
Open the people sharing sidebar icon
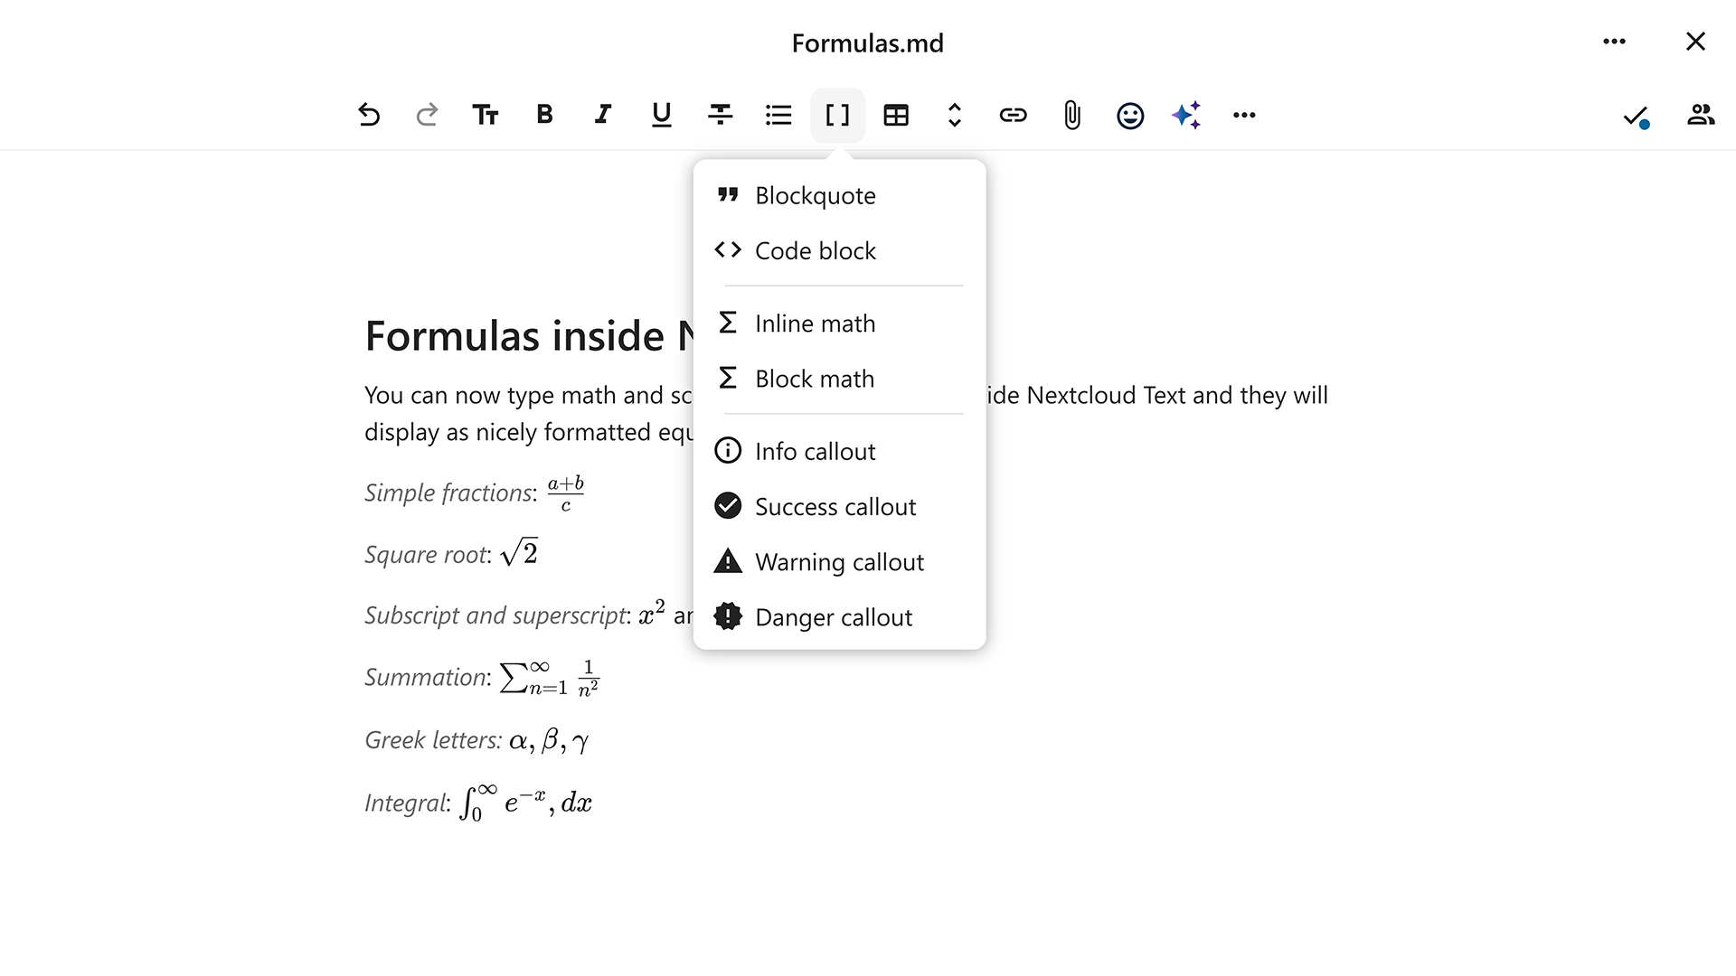[x=1700, y=115]
